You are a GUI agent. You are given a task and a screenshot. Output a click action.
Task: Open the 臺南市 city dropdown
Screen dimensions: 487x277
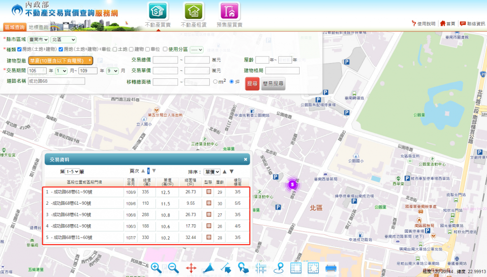39,39
